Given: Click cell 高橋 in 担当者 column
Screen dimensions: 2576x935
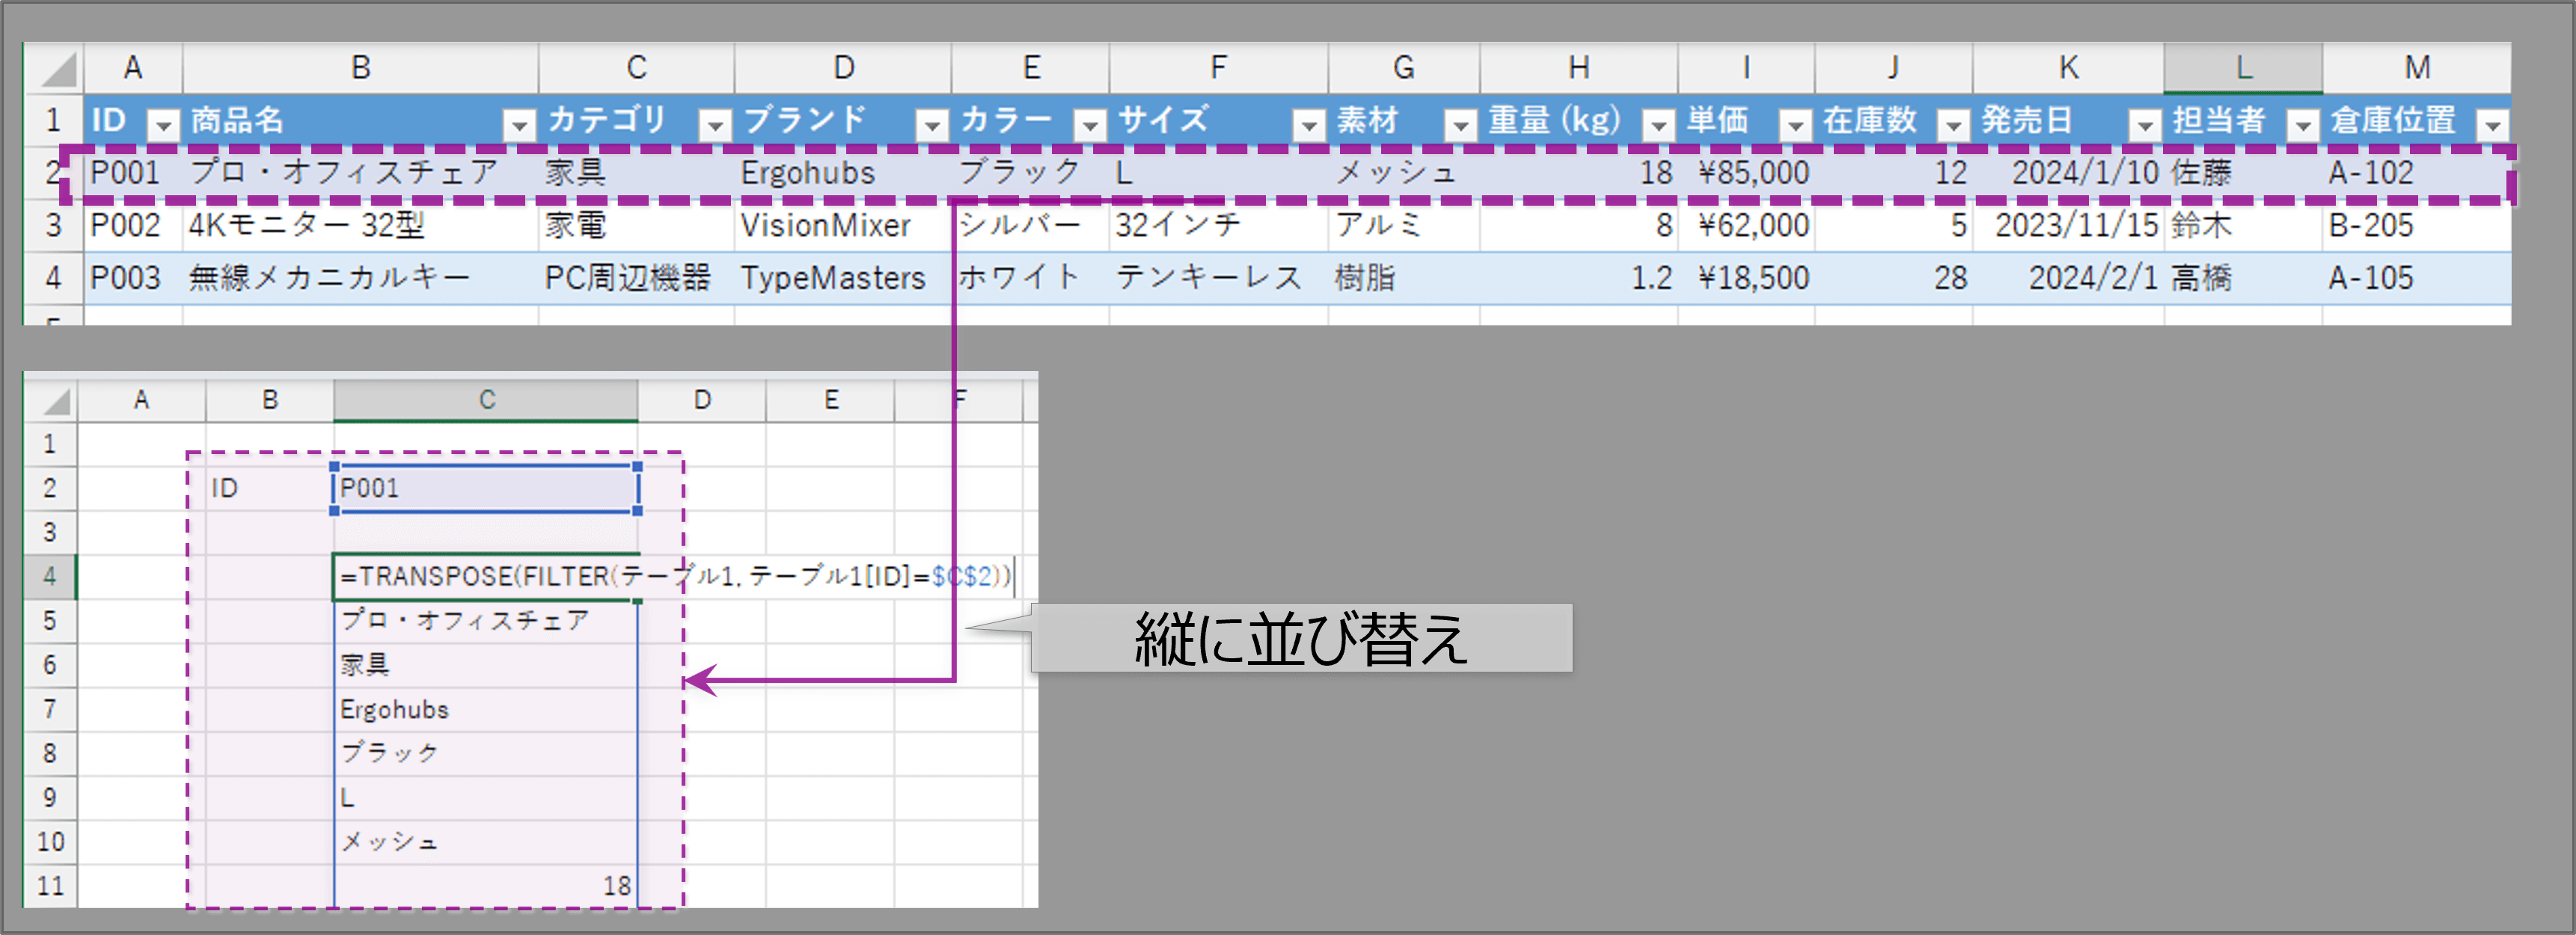Looking at the screenshot, I should pyautogui.click(x=2243, y=278).
